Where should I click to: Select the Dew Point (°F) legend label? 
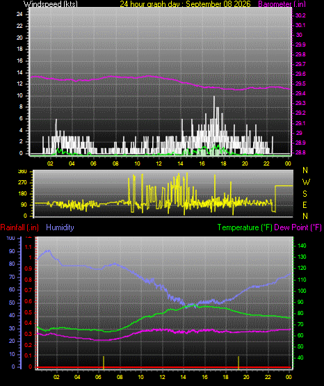pyautogui.click(x=298, y=227)
